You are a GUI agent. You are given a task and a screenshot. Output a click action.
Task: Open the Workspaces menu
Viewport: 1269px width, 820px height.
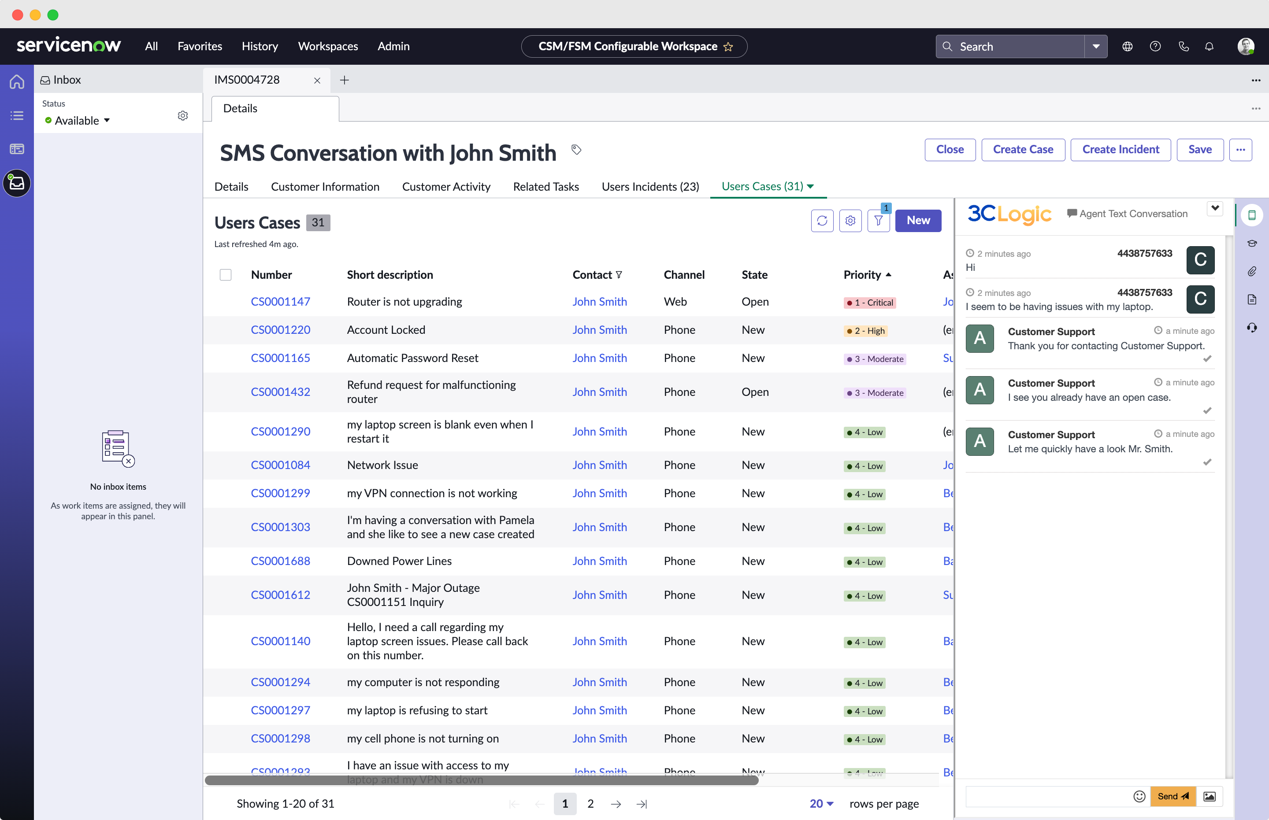(x=328, y=46)
